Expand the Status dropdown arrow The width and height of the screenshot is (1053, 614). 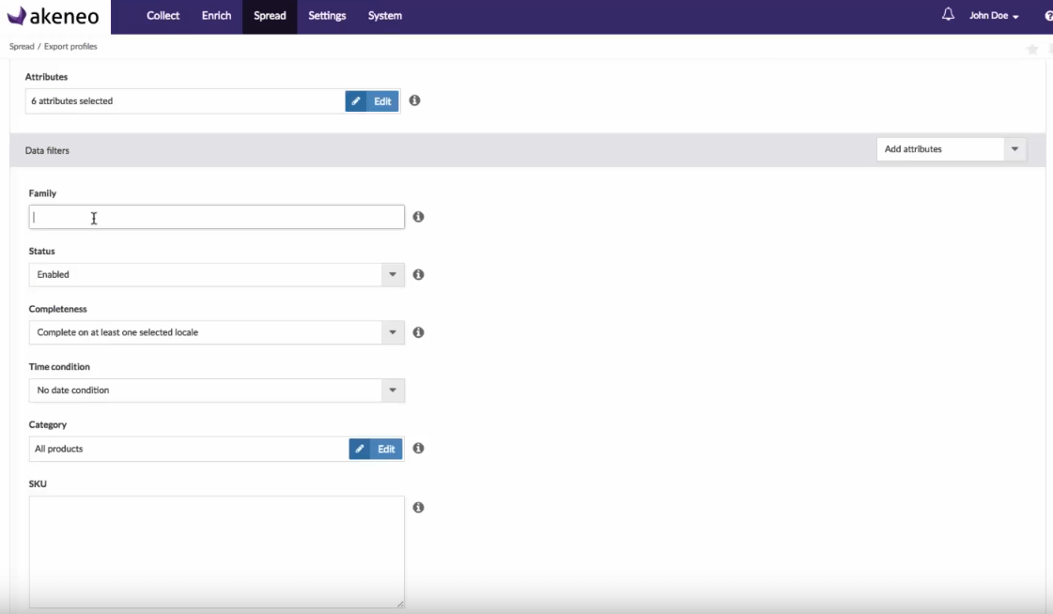(x=393, y=274)
